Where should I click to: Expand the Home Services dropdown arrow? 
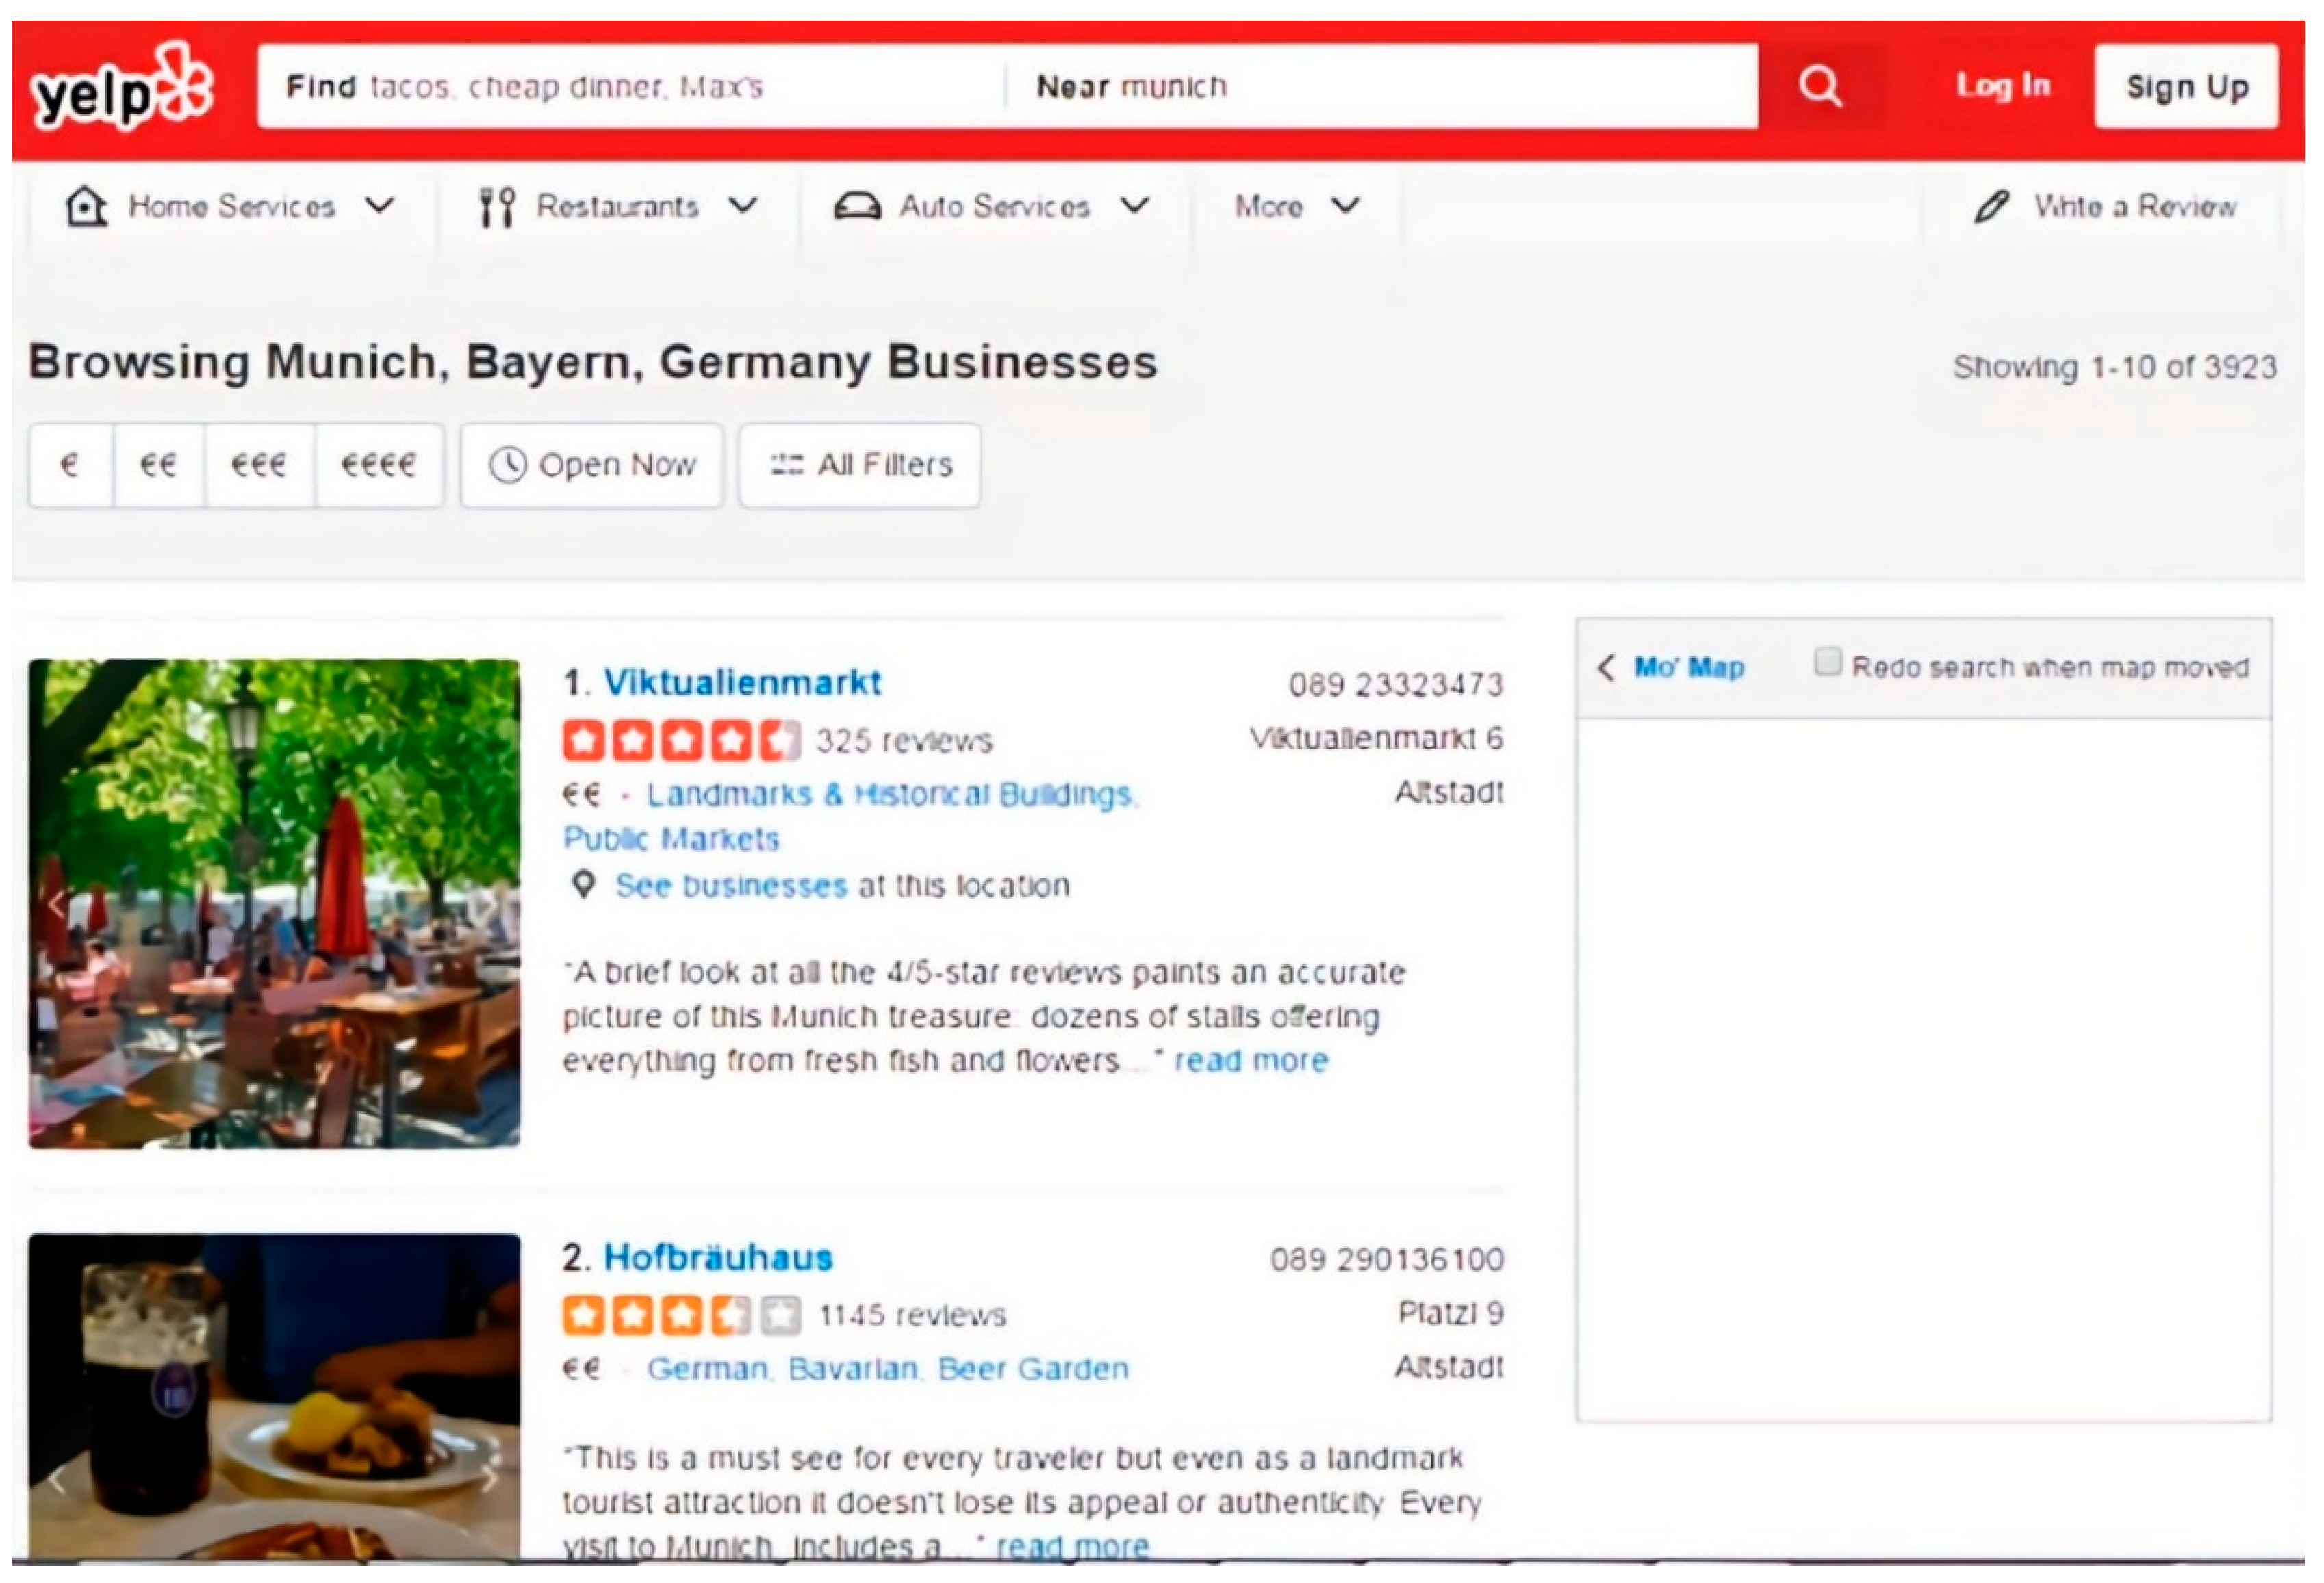[379, 206]
